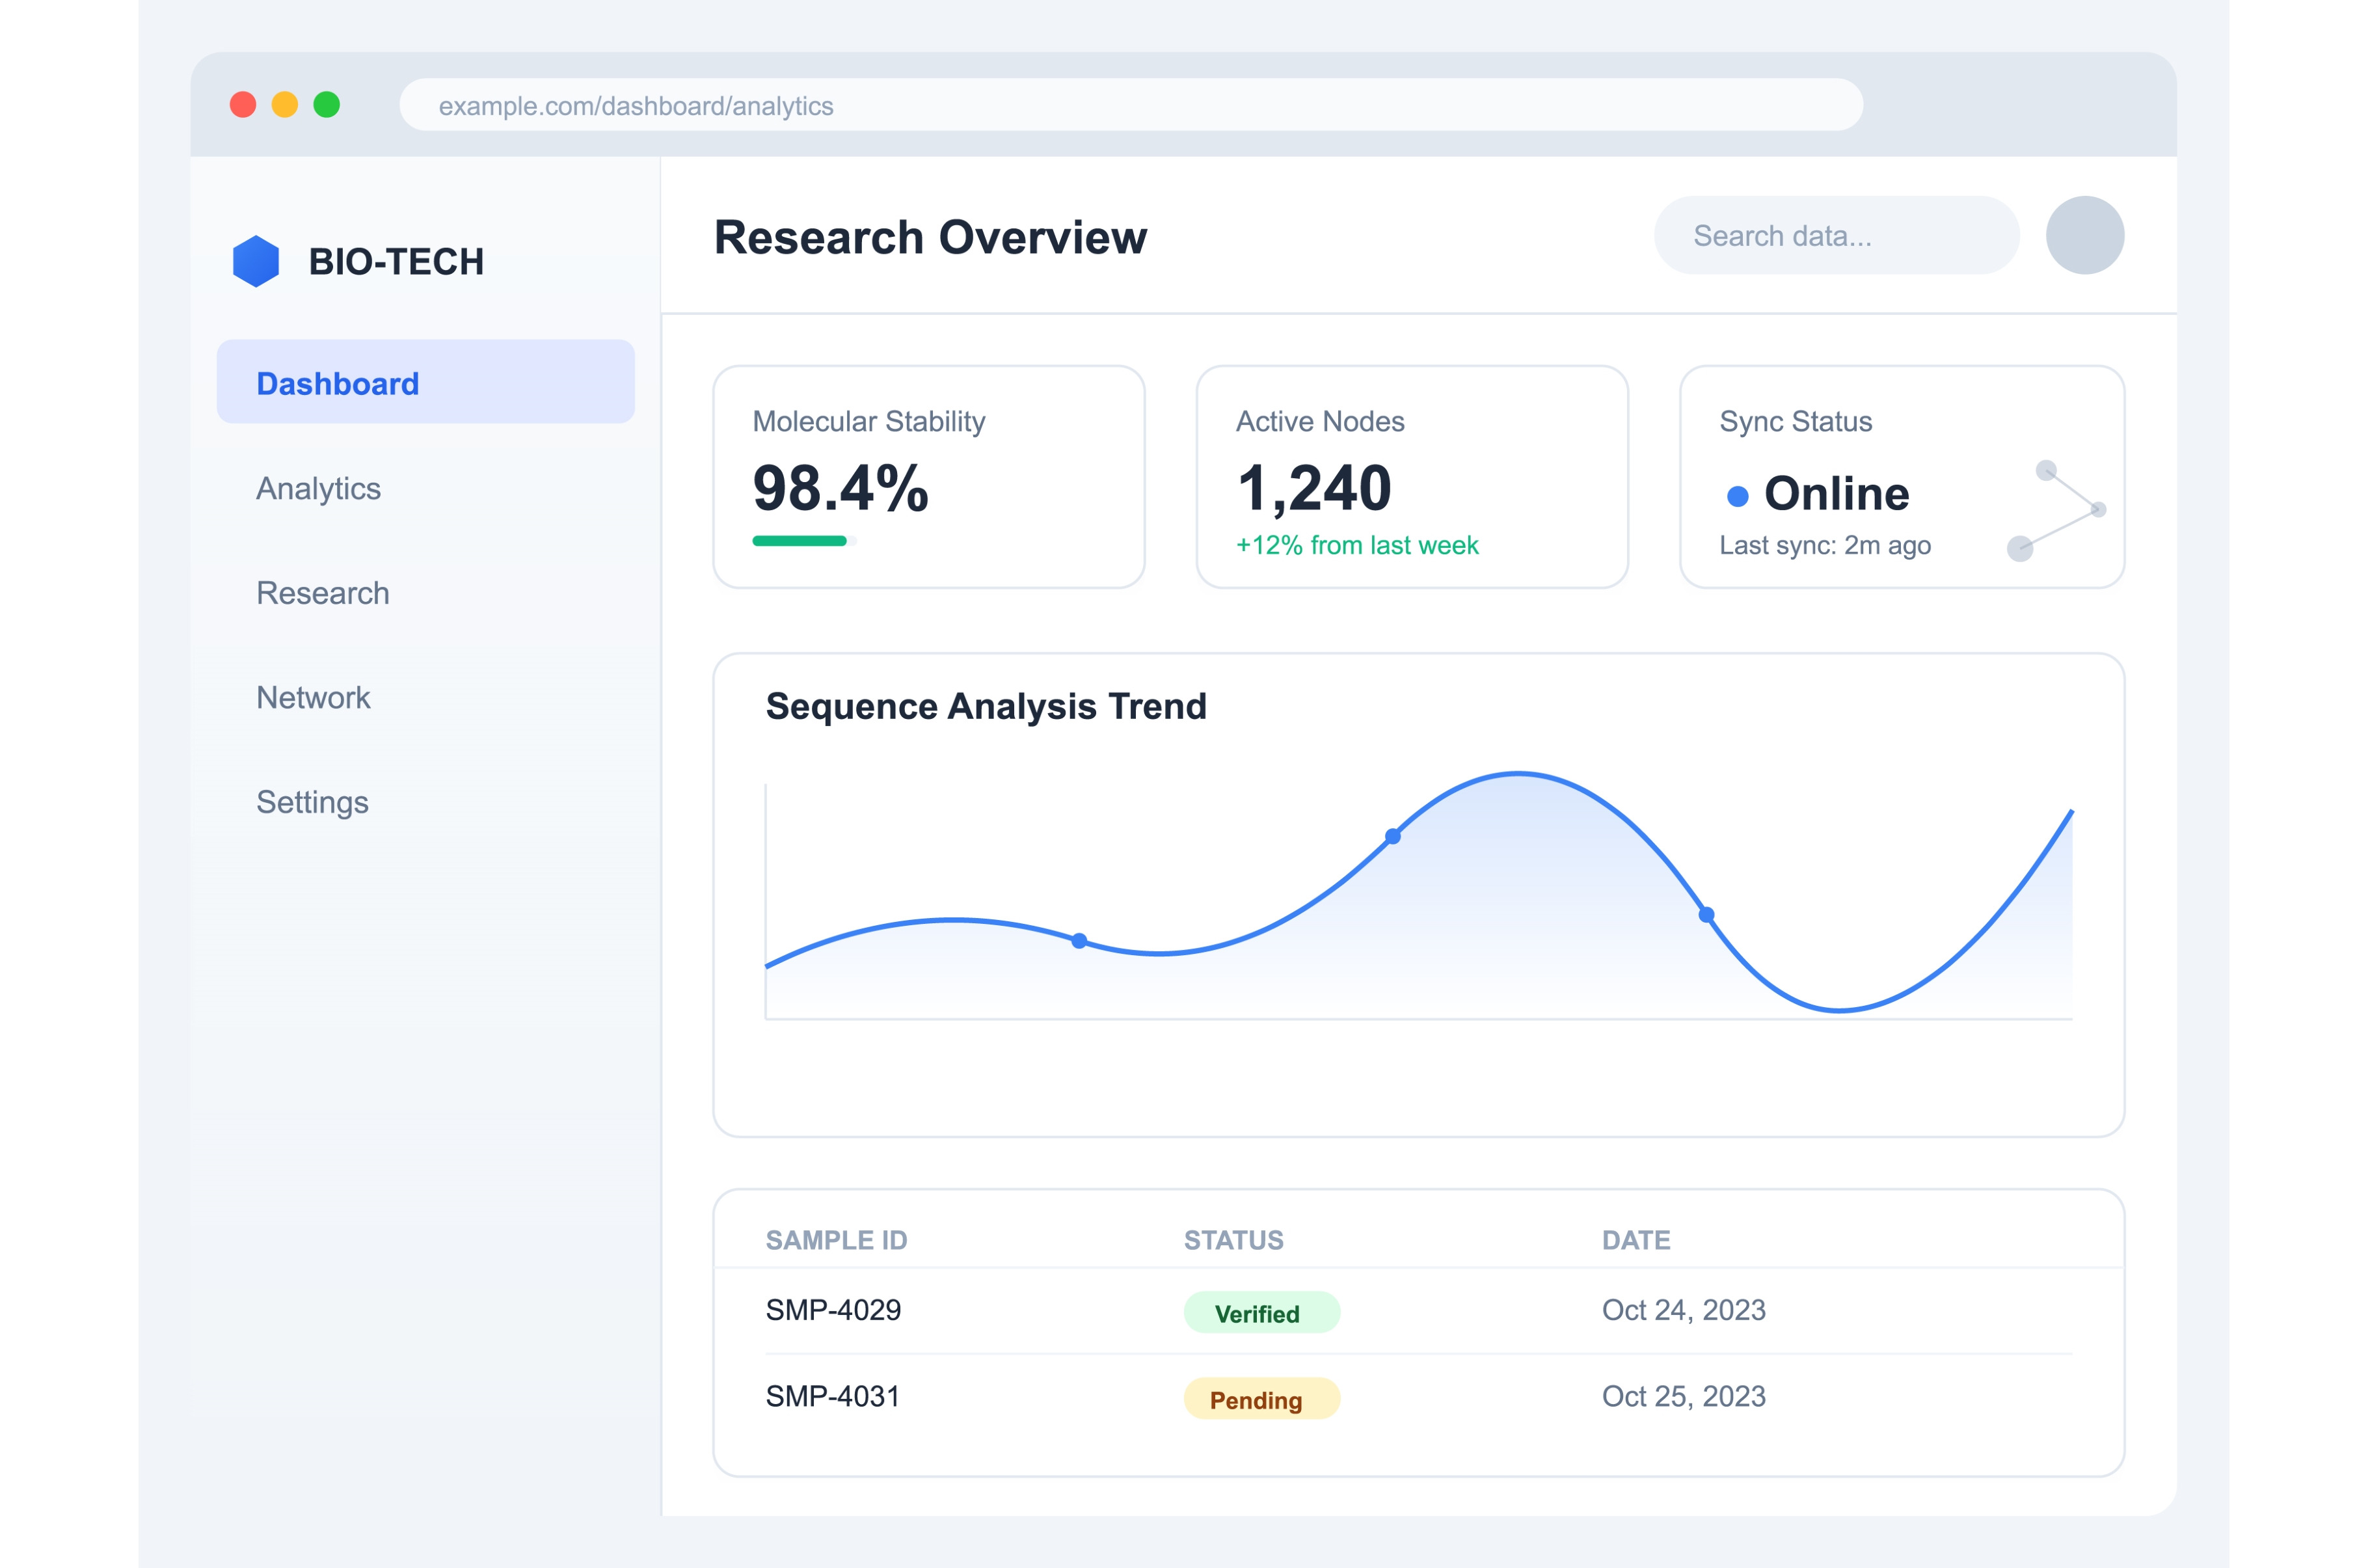
Task: Click the Oct 25, 2023 date cell
Action: pyautogui.click(x=1683, y=1396)
